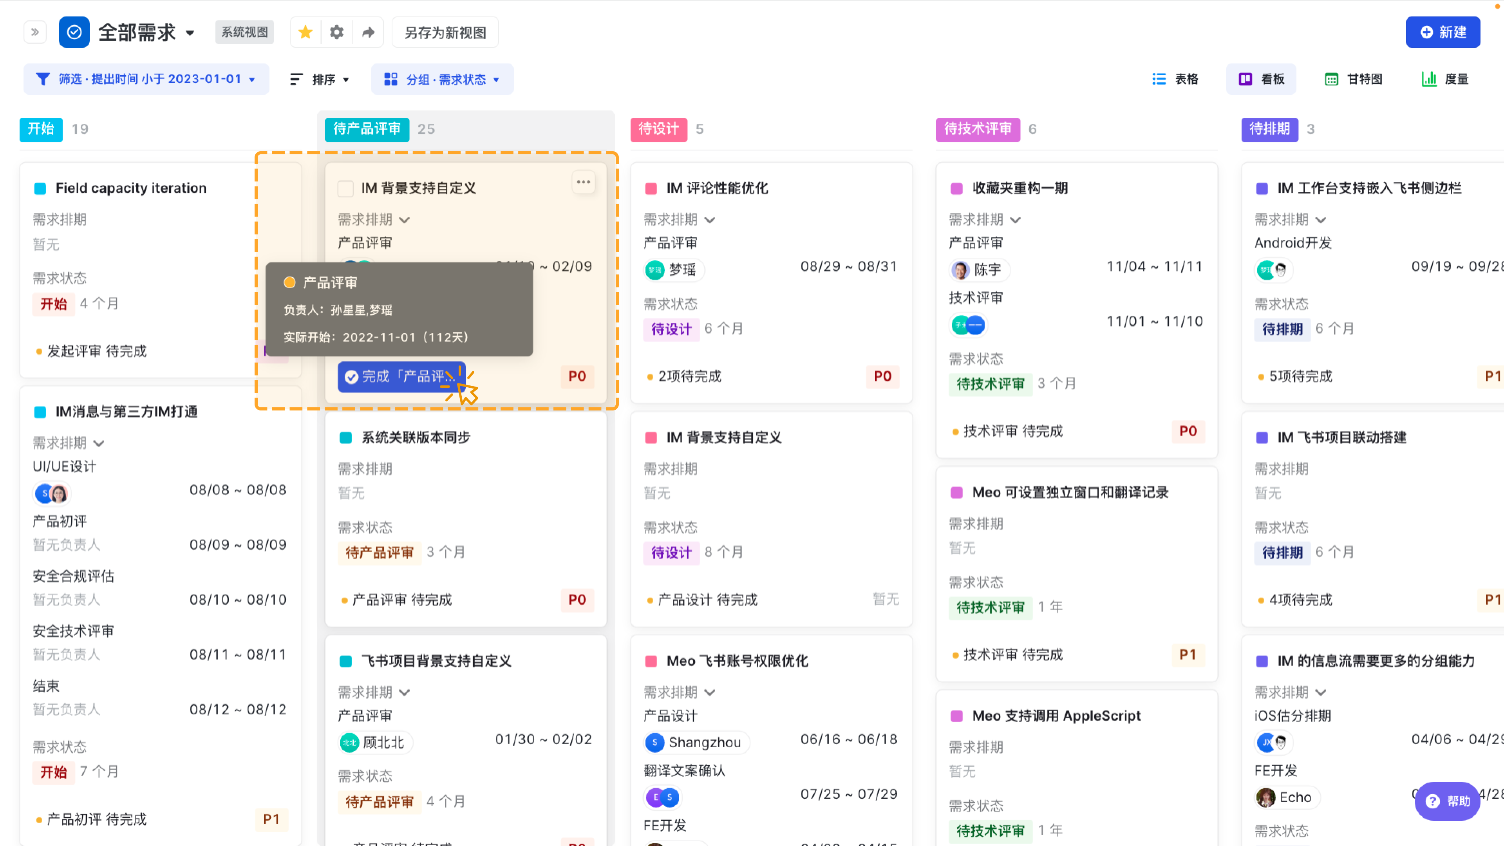Image resolution: width=1504 pixels, height=846 pixels.
Task: Click the 待设计 column header tag
Action: tap(658, 129)
